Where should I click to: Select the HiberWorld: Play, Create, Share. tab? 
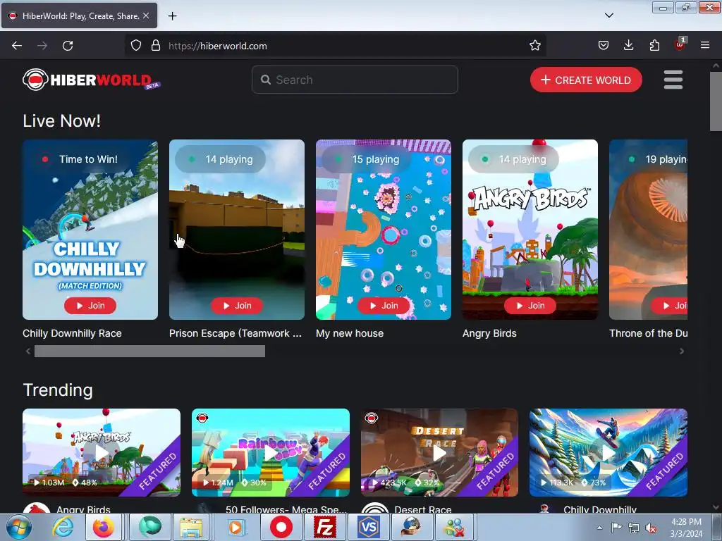tap(79, 16)
